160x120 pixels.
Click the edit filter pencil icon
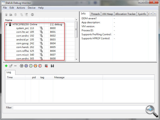pyautogui.click(x=11, y=66)
